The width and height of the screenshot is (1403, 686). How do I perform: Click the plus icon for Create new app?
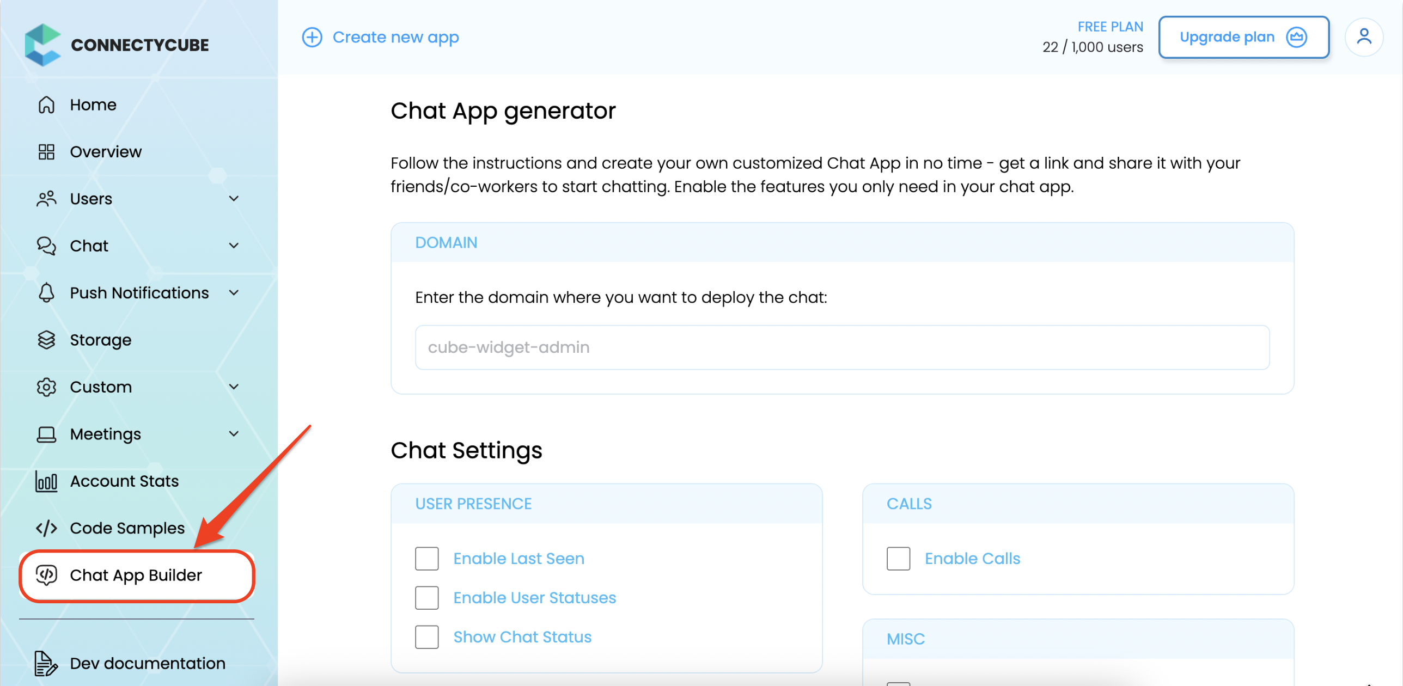coord(312,37)
